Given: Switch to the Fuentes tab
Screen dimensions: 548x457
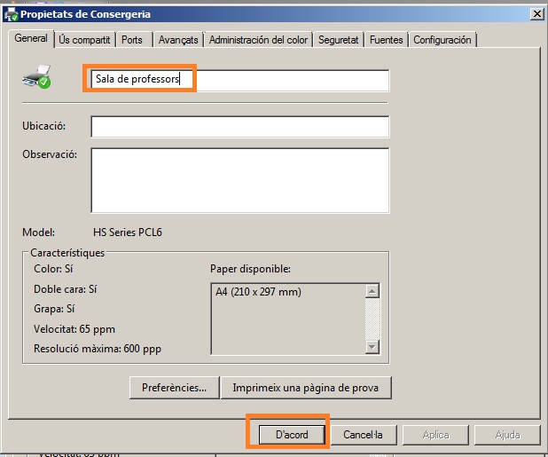Looking at the screenshot, I should [x=387, y=40].
